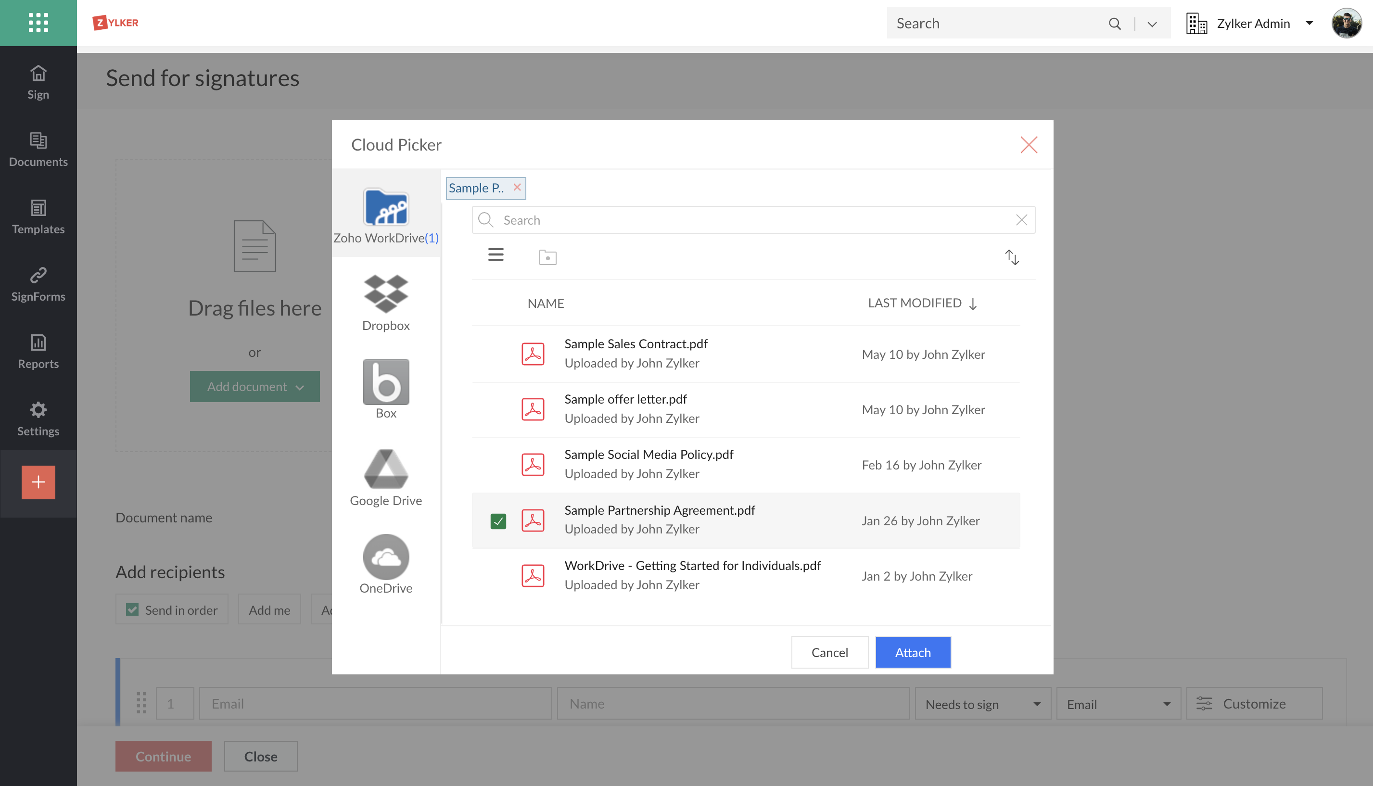Screen dimensions: 1373x786
Task: Open Settings via the gear icon
Action: [38, 419]
